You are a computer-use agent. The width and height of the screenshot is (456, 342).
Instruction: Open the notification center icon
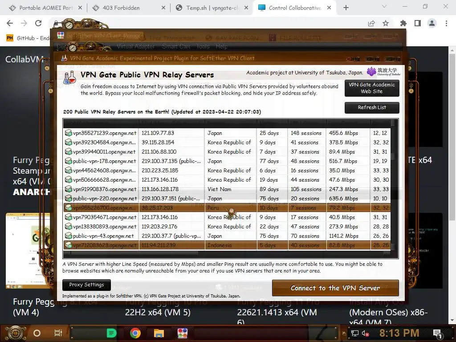437,334
